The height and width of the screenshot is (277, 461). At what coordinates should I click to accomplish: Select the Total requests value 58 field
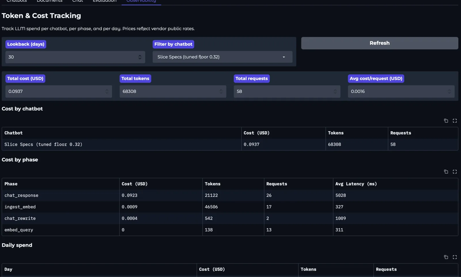coord(287,91)
